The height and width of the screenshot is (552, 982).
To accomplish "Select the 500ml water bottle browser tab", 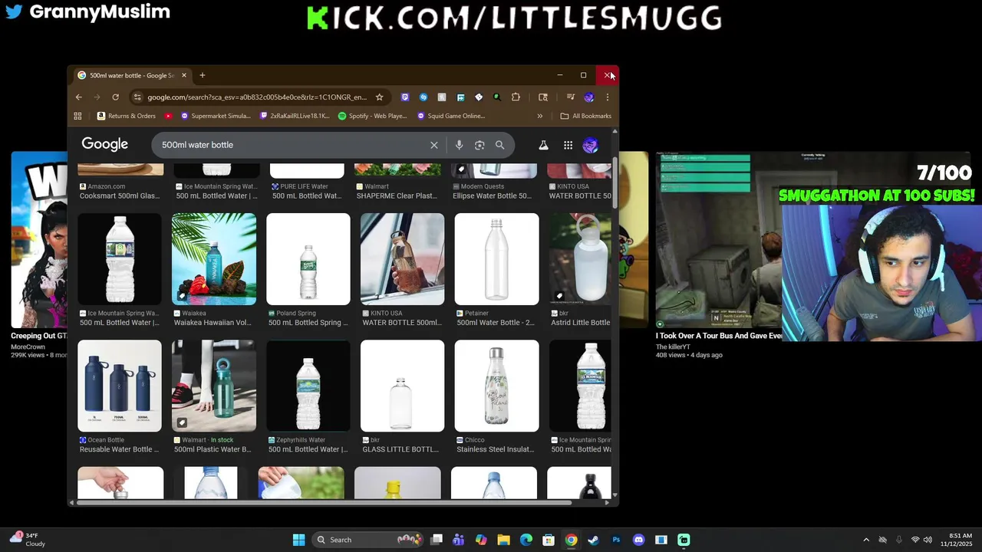I will pos(132,75).
